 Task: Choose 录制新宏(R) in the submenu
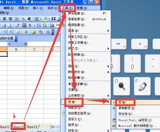136,108
